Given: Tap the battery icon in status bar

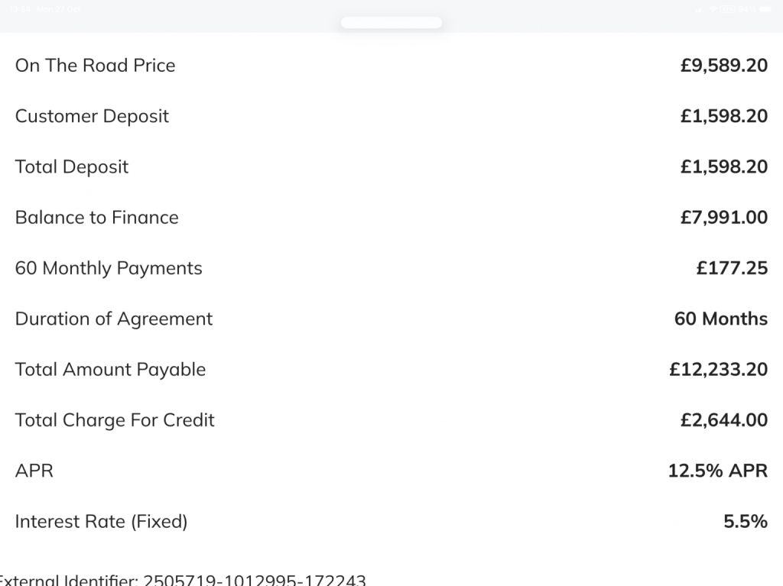Looking at the screenshot, I should pyautogui.click(x=765, y=9).
